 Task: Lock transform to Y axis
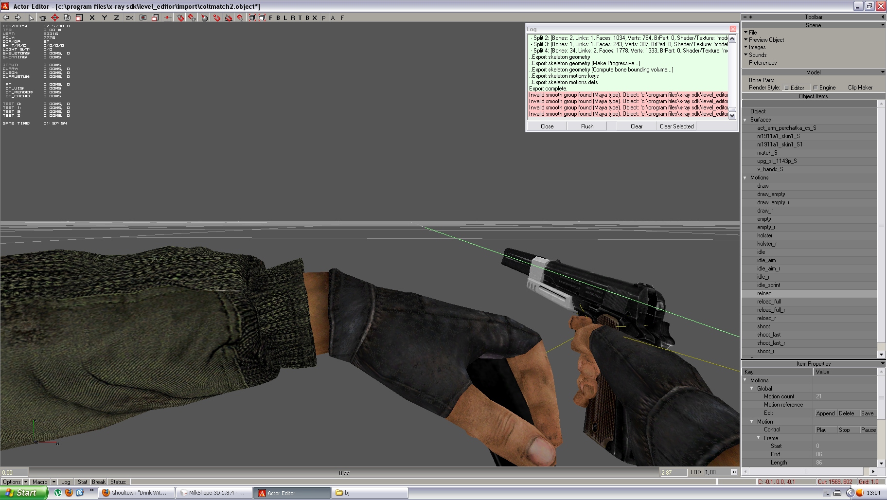[x=104, y=18]
